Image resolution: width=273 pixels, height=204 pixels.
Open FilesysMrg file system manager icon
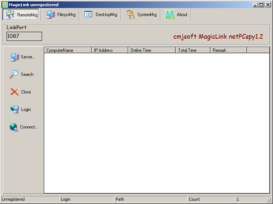click(51, 15)
